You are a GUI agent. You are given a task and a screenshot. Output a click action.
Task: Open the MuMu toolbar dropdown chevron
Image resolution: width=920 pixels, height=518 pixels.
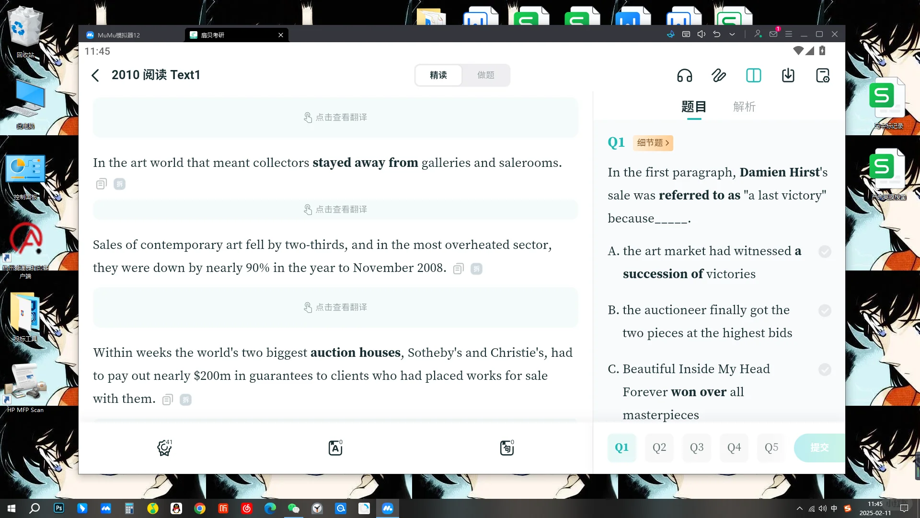732,35
